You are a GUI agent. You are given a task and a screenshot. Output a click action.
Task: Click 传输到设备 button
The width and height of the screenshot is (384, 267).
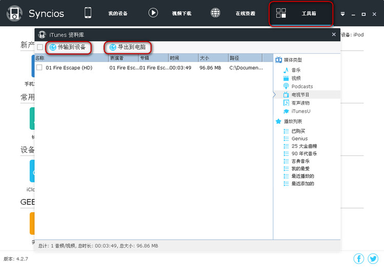pyautogui.click(x=68, y=47)
